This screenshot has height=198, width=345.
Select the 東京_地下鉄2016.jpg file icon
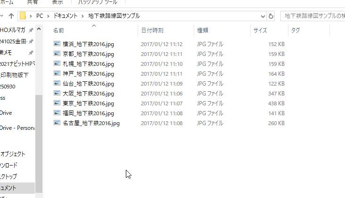tap(57, 103)
